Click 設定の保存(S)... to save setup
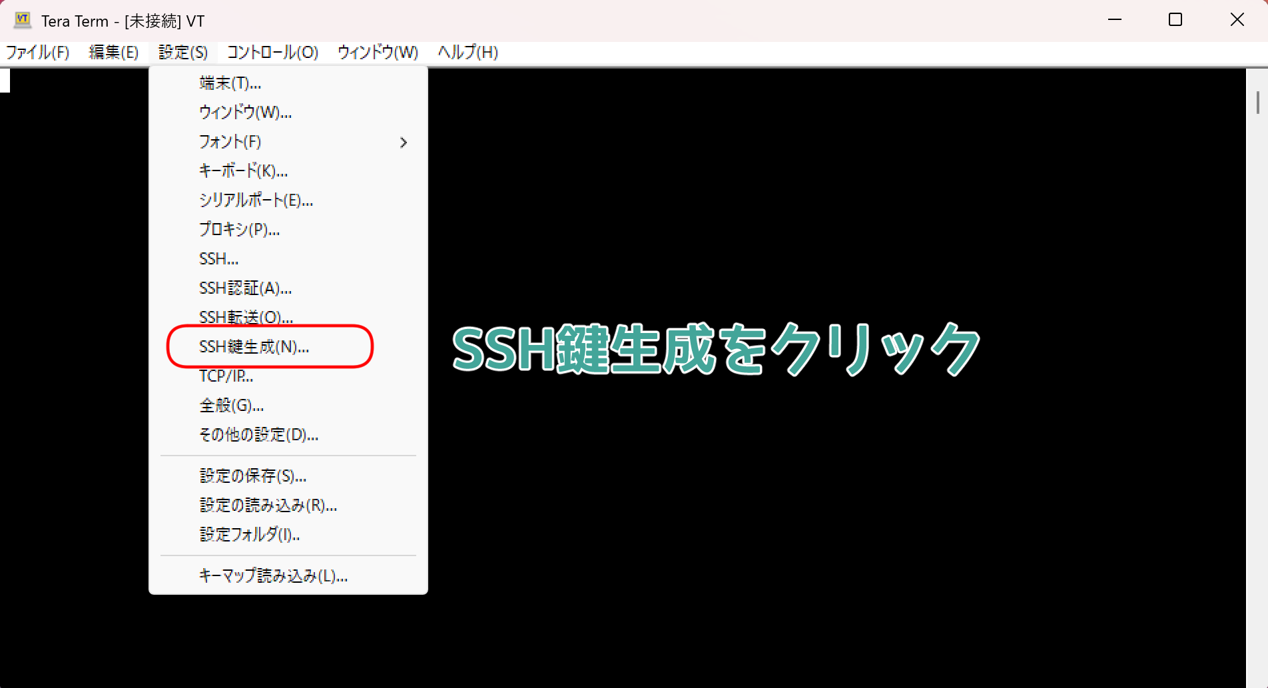This screenshot has width=1268, height=688. [253, 476]
